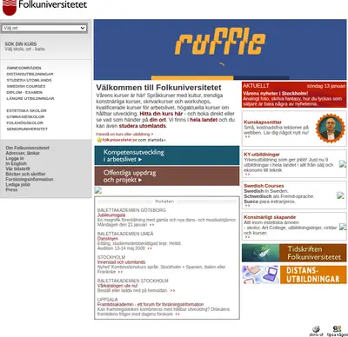Click 'Vårens nyheter i Stockholm!' headline
The image size is (348, 337).
pyautogui.click(x=275, y=94)
